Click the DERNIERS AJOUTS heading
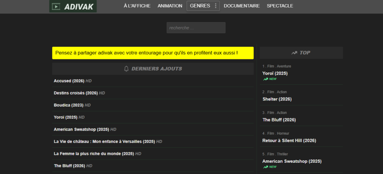 [157, 69]
